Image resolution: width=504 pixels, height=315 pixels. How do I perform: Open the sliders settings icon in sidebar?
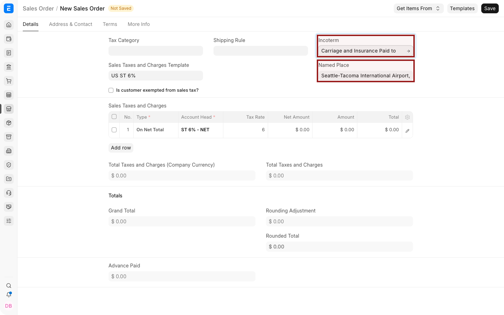(x=9, y=221)
